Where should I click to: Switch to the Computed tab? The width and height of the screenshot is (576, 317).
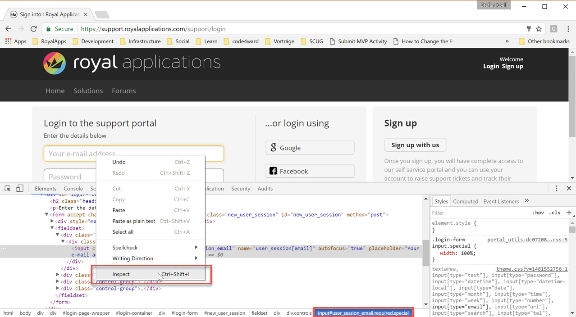coord(466,201)
